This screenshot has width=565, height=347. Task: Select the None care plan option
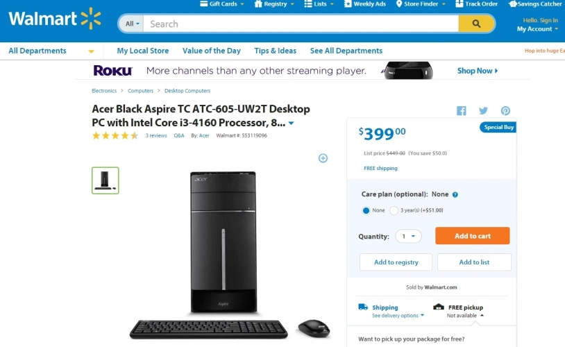point(366,210)
